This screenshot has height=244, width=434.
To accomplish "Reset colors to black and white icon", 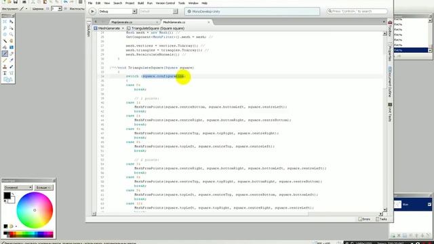I will (5, 201).
